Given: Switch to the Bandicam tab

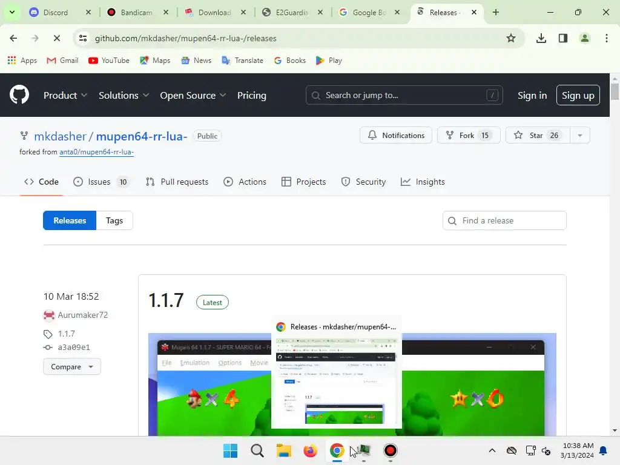Looking at the screenshot, I should [136, 12].
